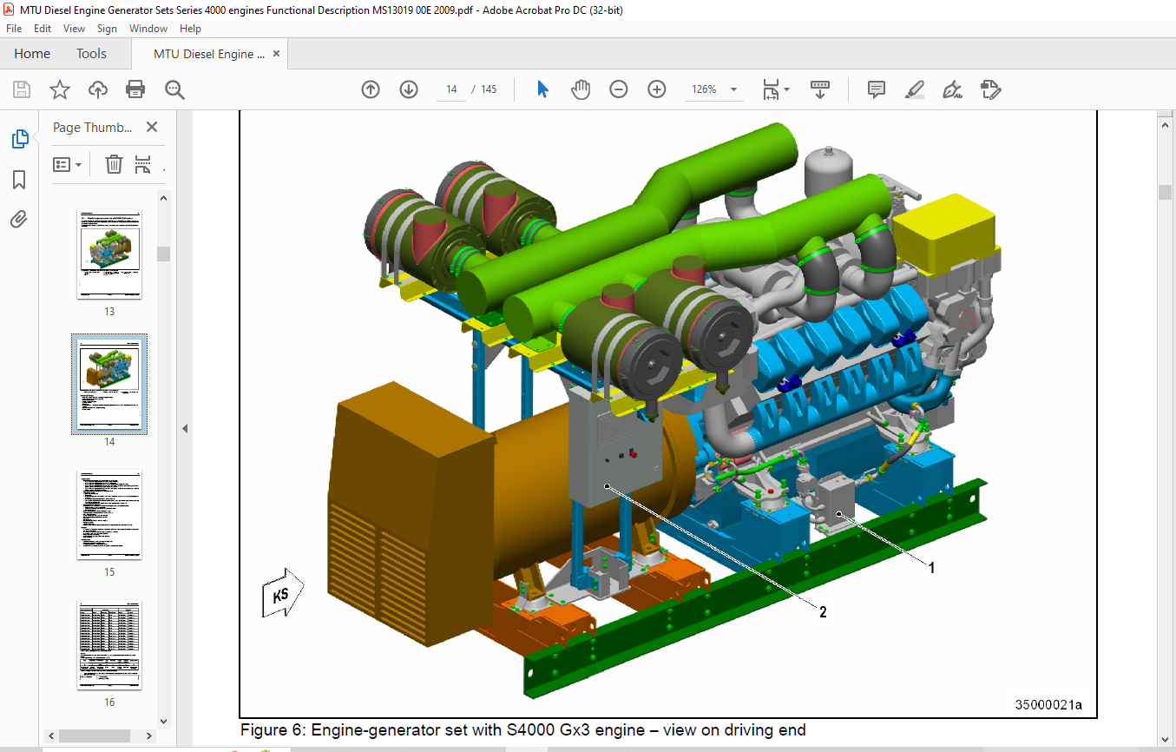Screen dimensions: 1176x752
Task: Open the Help menu
Action: click(190, 29)
